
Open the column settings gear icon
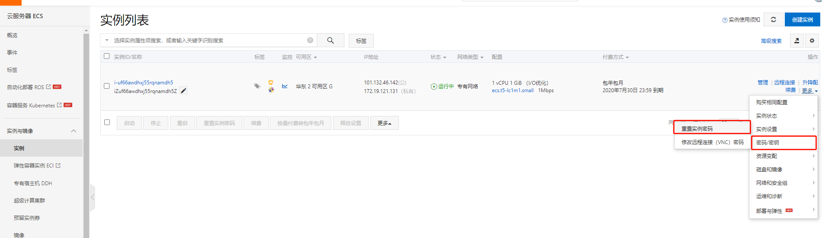click(x=812, y=41)
